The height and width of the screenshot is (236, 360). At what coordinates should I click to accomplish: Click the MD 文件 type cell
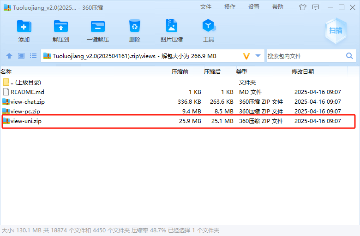pyautogui.click(x=250, y=92)
